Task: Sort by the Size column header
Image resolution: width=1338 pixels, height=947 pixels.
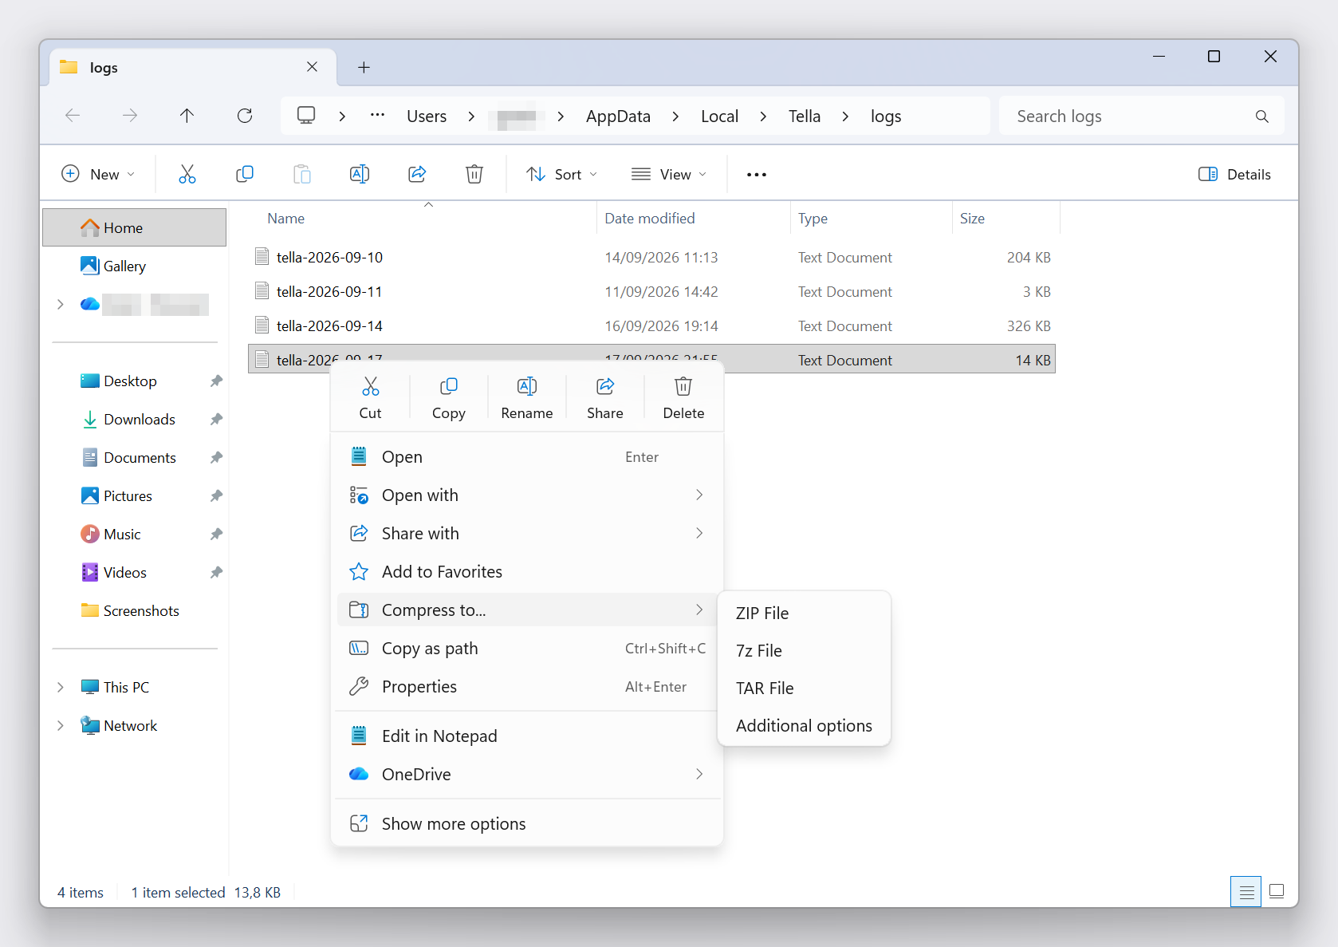Action: coord(1006,219)
